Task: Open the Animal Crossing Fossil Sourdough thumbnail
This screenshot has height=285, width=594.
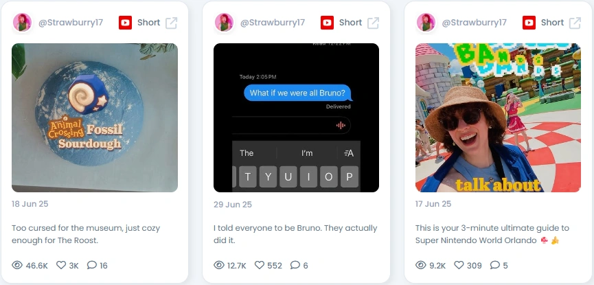Action: [95, 117]
